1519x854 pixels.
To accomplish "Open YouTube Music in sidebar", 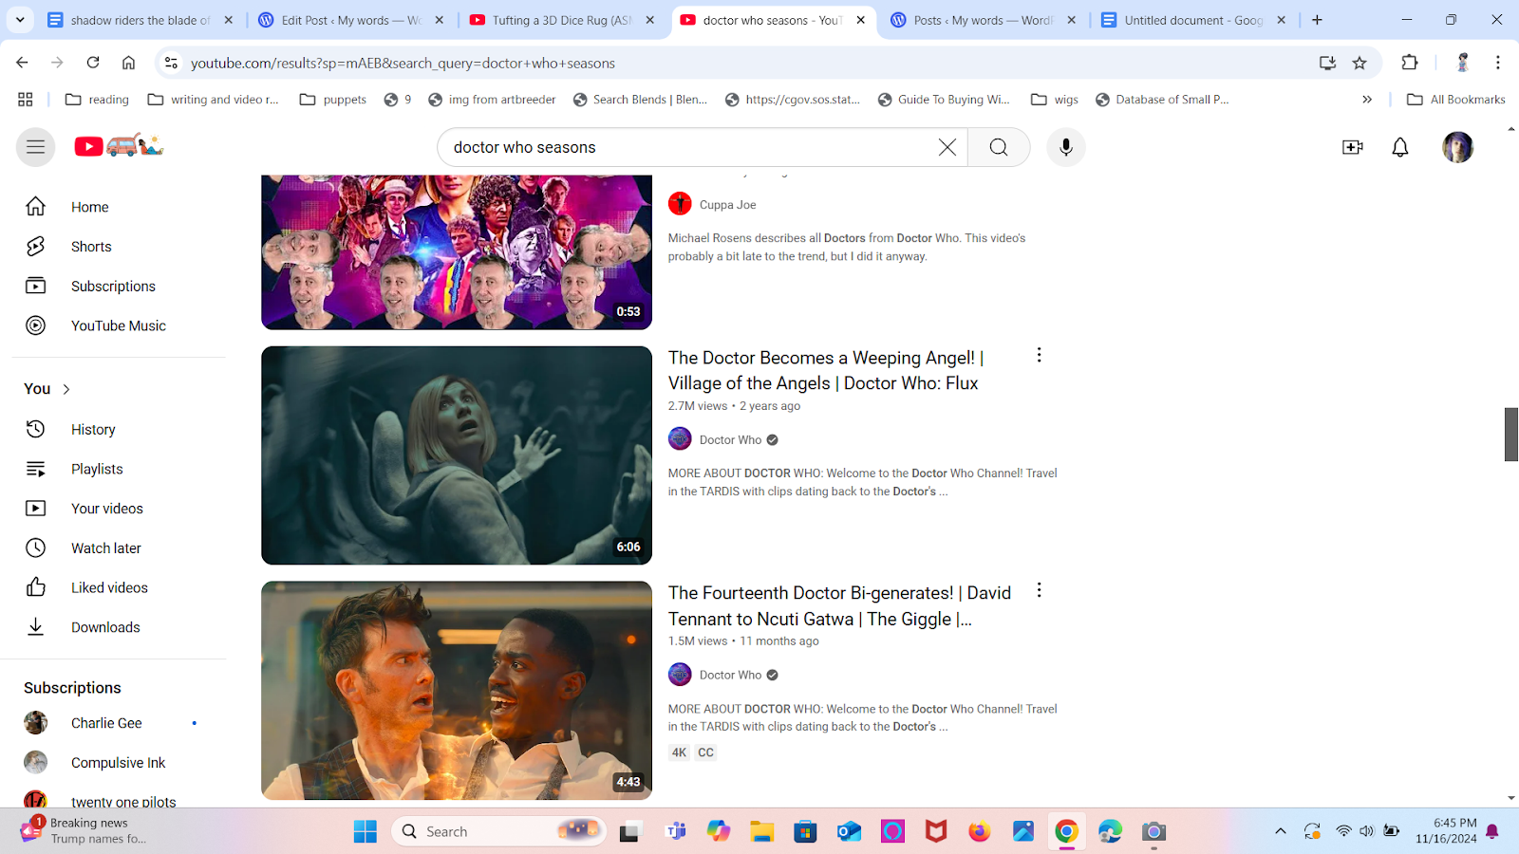I will 119,325.
